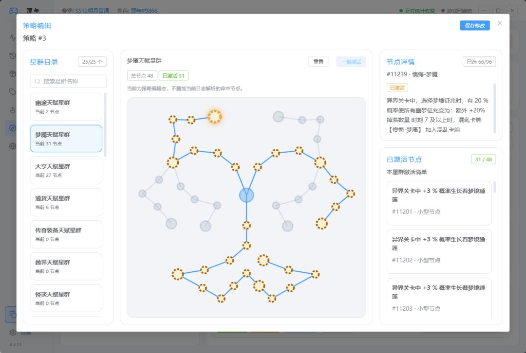Click the 节点详情 panel heading

(400, 62)
